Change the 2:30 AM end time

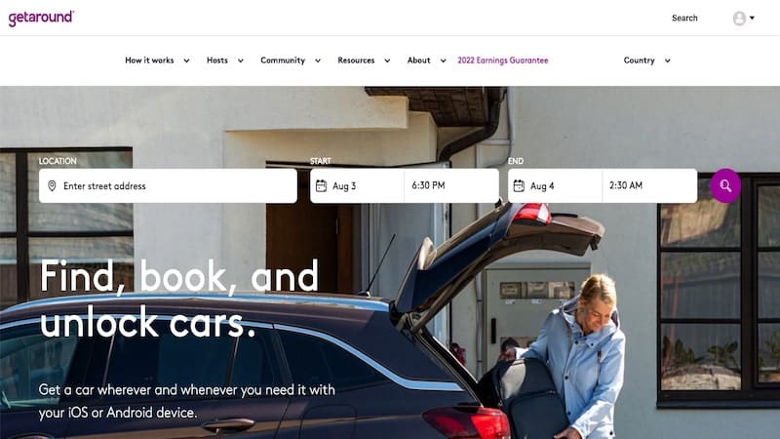[x=649, y=185]
